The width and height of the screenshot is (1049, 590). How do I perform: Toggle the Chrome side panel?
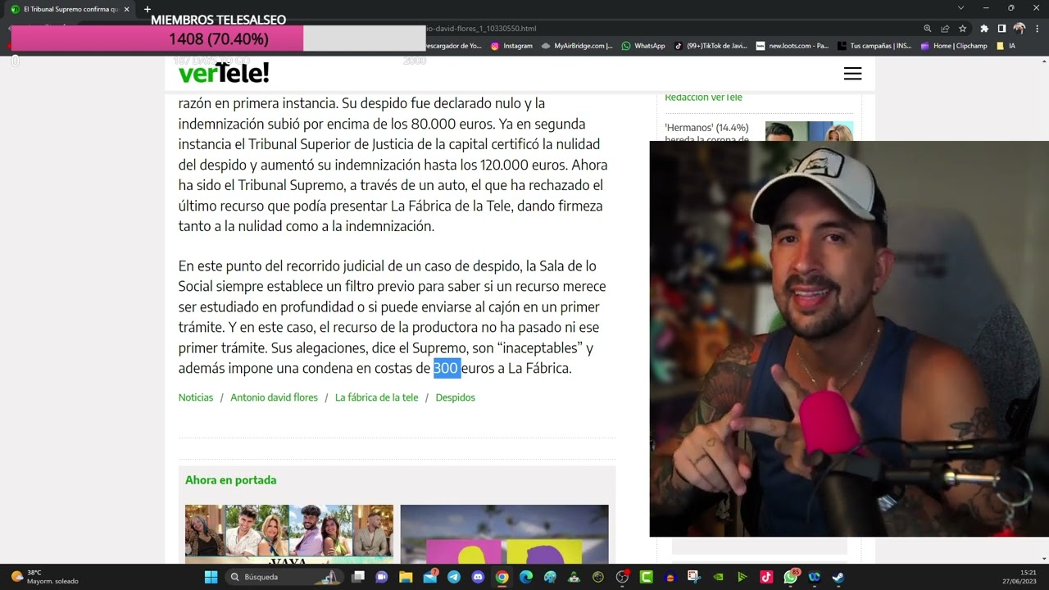point(1001,28)
